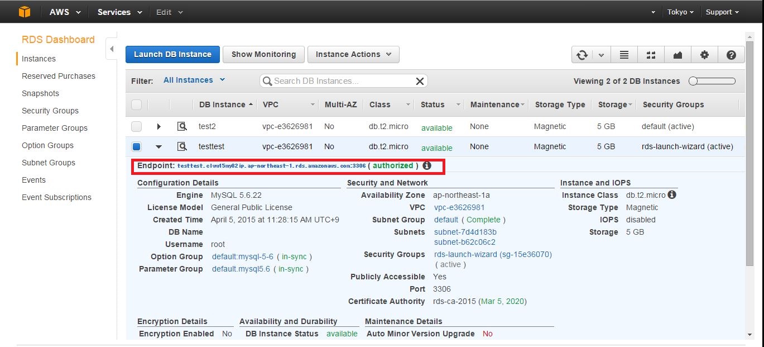Click the info icon next to db.t2.micro Instance Class
This screenshot has height=347, width=764.
[x=672, y=195]
